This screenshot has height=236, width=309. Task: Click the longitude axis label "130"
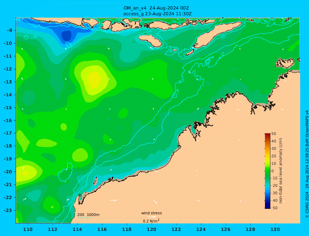point(275,229)
